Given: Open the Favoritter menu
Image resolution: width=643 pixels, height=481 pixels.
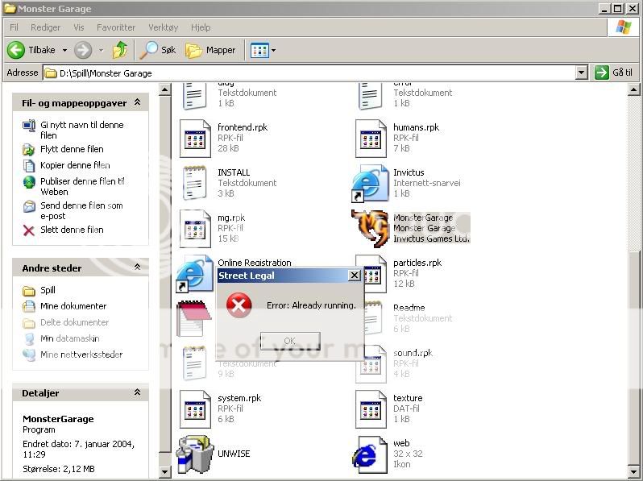Looking at the screenshot, I should (116, 27).
